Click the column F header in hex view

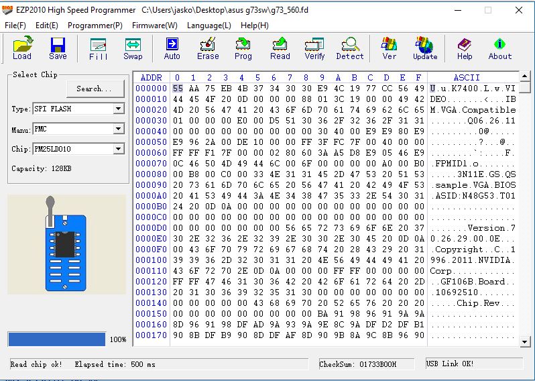click(x=418, y=78)
